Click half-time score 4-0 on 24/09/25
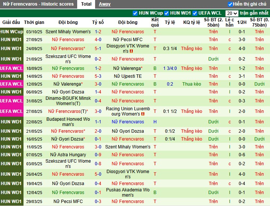This screenshot has height=206, width=270. [x=242, y=49]
